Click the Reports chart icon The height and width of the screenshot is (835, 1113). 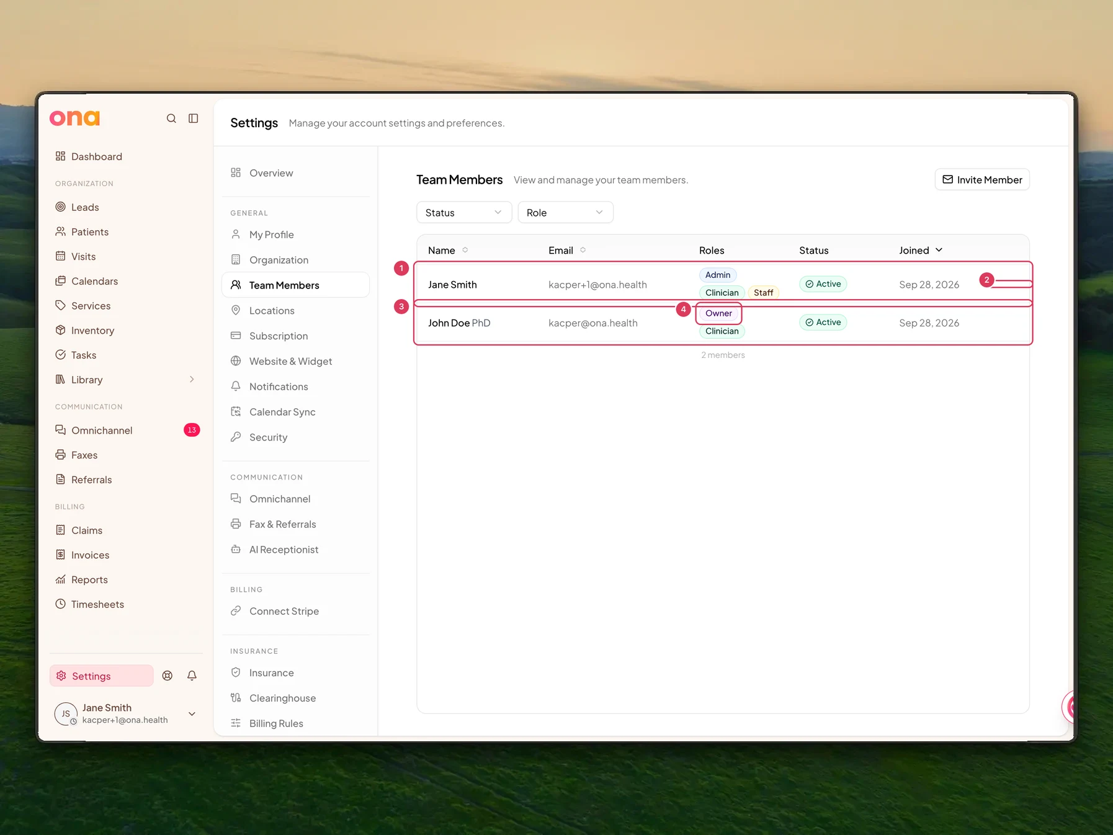pos(60,579)
